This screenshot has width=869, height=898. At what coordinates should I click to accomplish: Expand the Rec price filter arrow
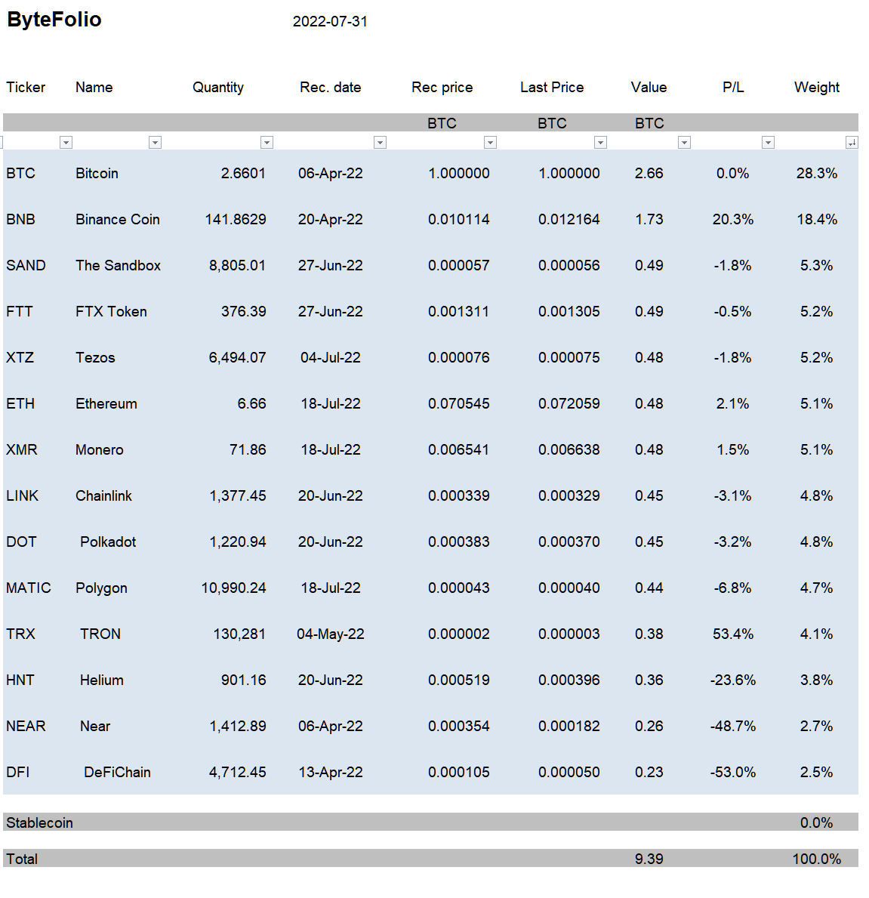[x=490, y=143]
